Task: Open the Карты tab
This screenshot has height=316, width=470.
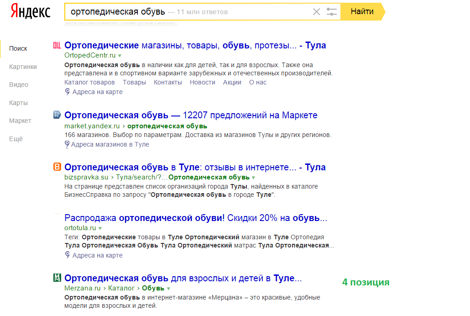Action: pyautogui.click(x=18, y=103)
